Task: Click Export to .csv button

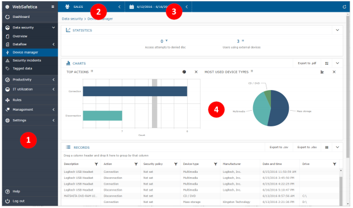Action: (279, 148)
